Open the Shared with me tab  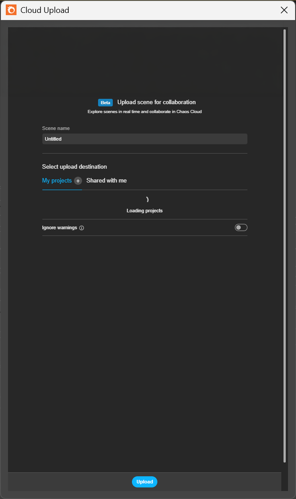click(x=107, y=180)
